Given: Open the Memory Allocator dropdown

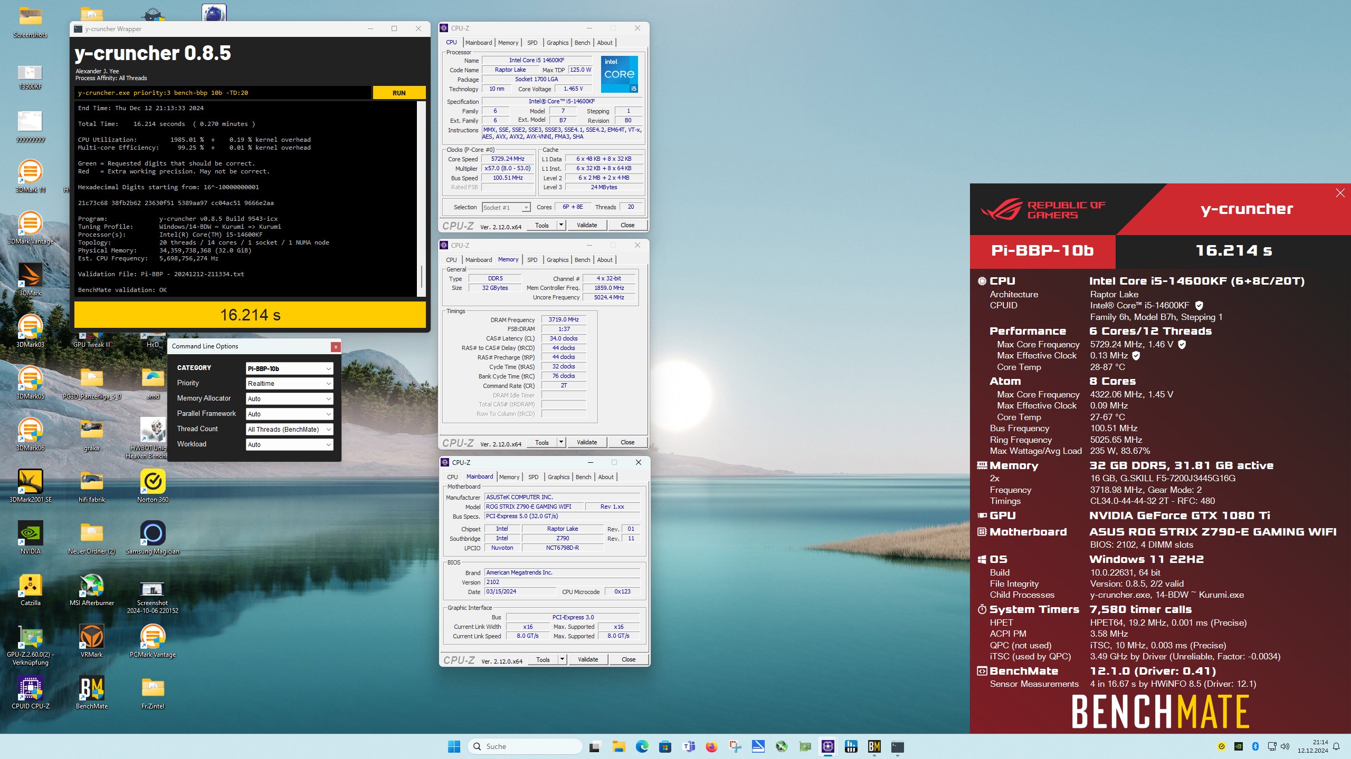Looking at the screenshot, I should [289, 399].
